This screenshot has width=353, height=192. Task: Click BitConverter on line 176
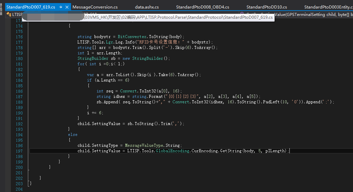click(133, 37)
